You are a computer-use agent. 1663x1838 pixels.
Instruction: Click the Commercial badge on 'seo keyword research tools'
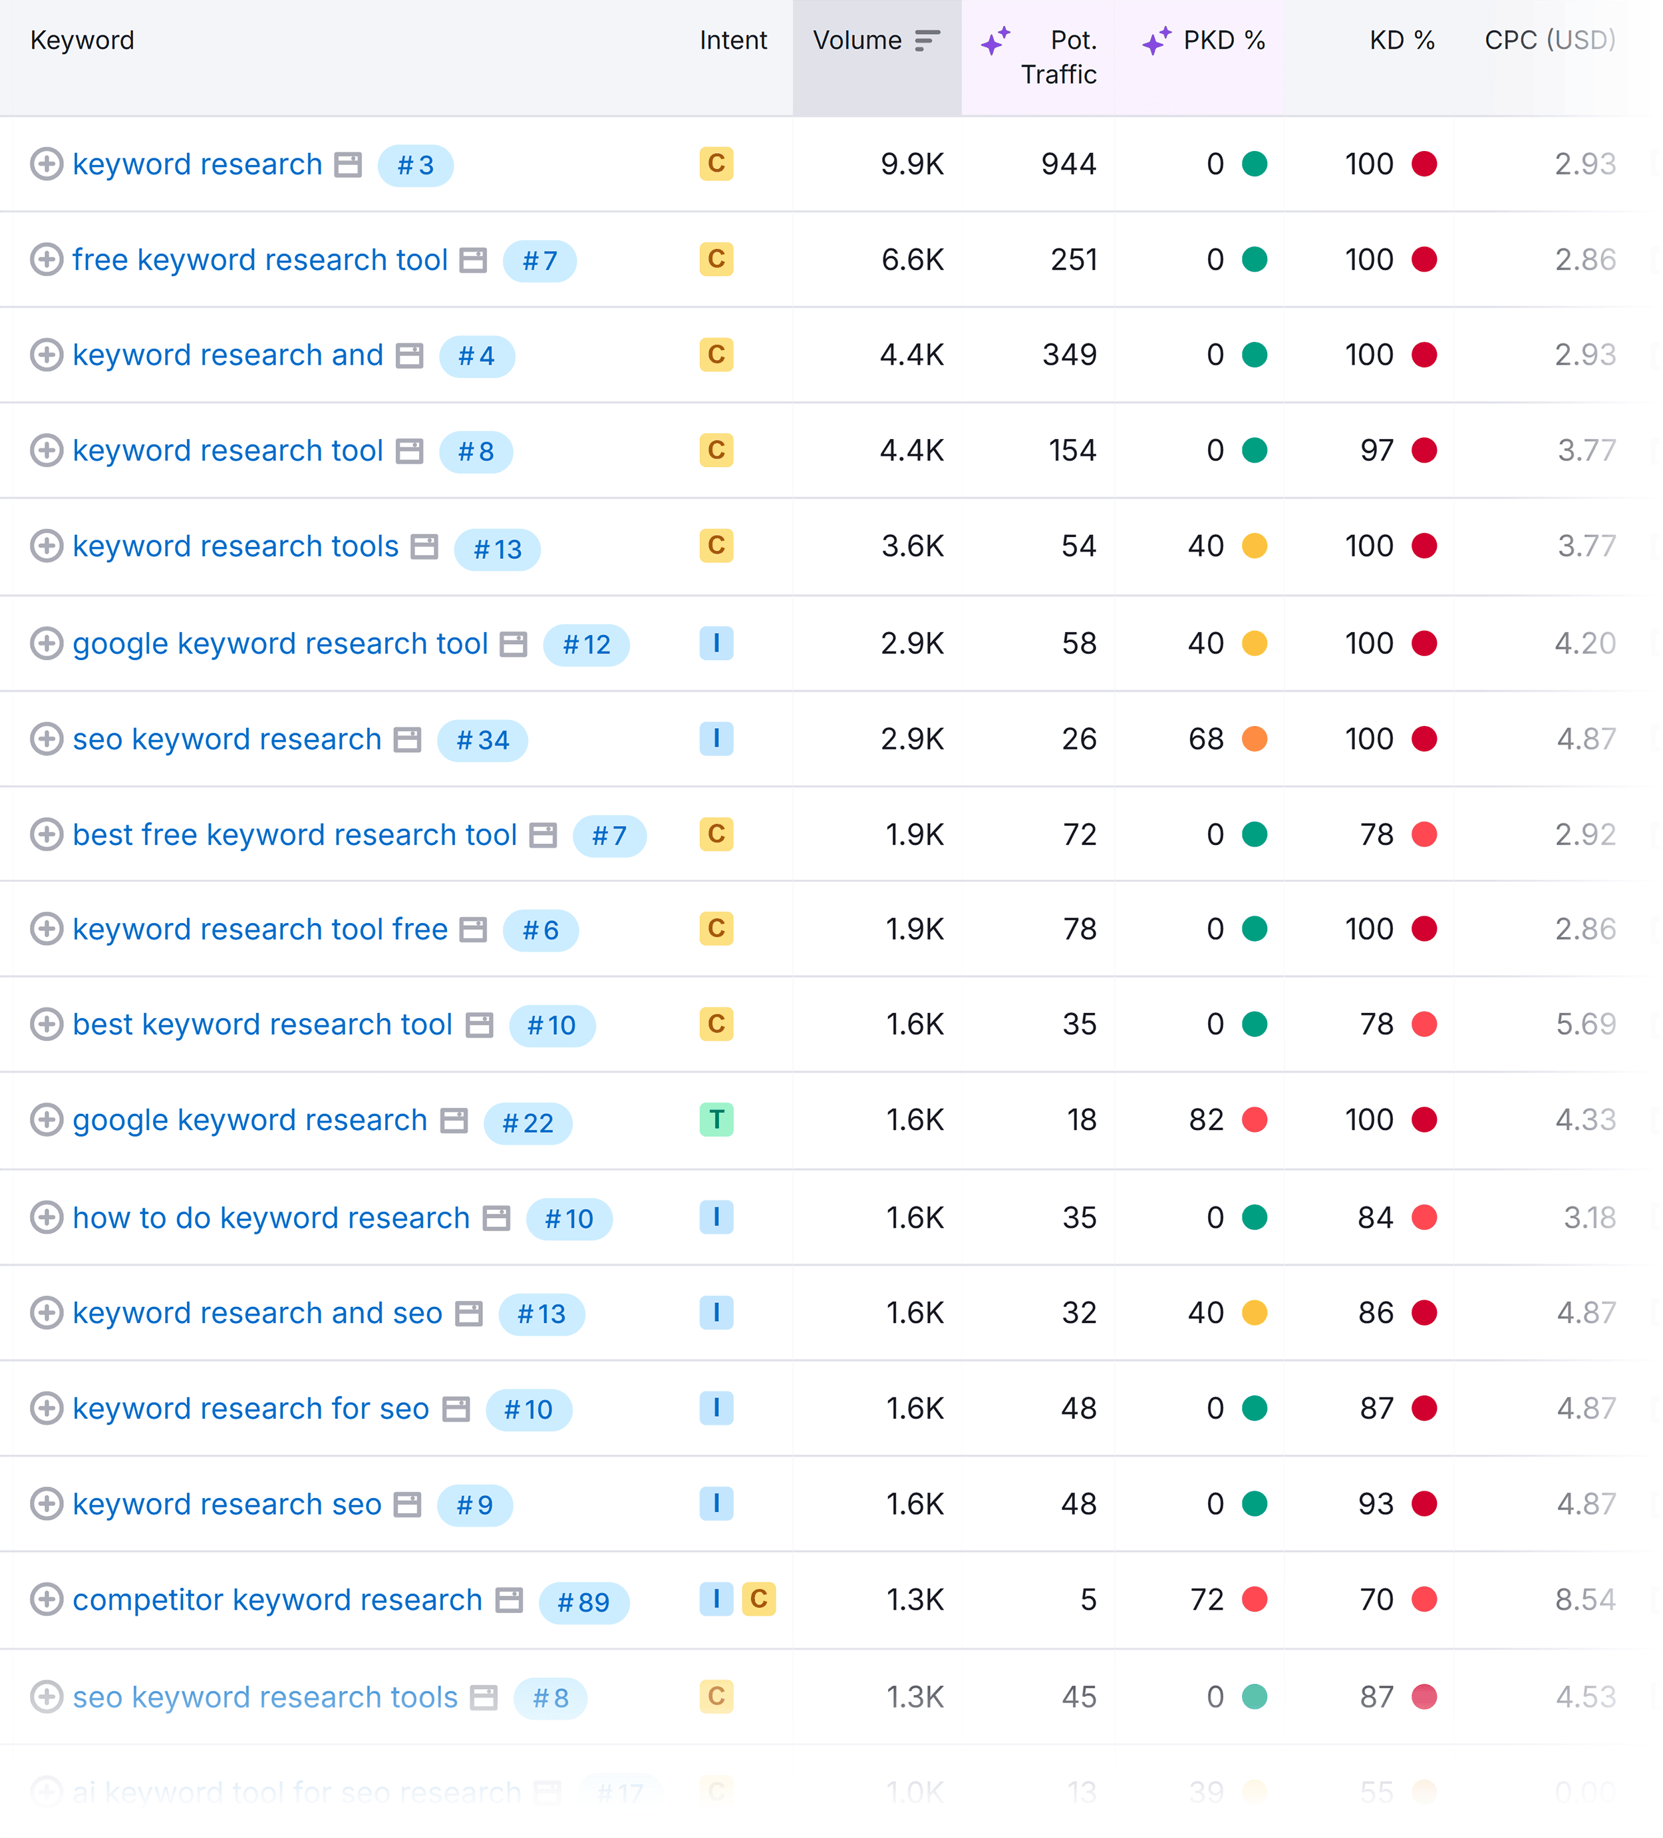point(716,1696)
